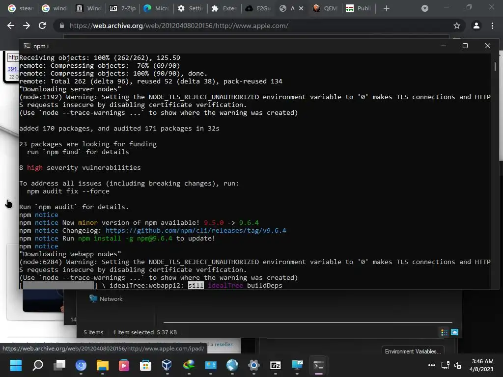Switch to the E2Gu tab
Image resolution: width=503 pixels, height=377 pixels.
tap(258, 9)
